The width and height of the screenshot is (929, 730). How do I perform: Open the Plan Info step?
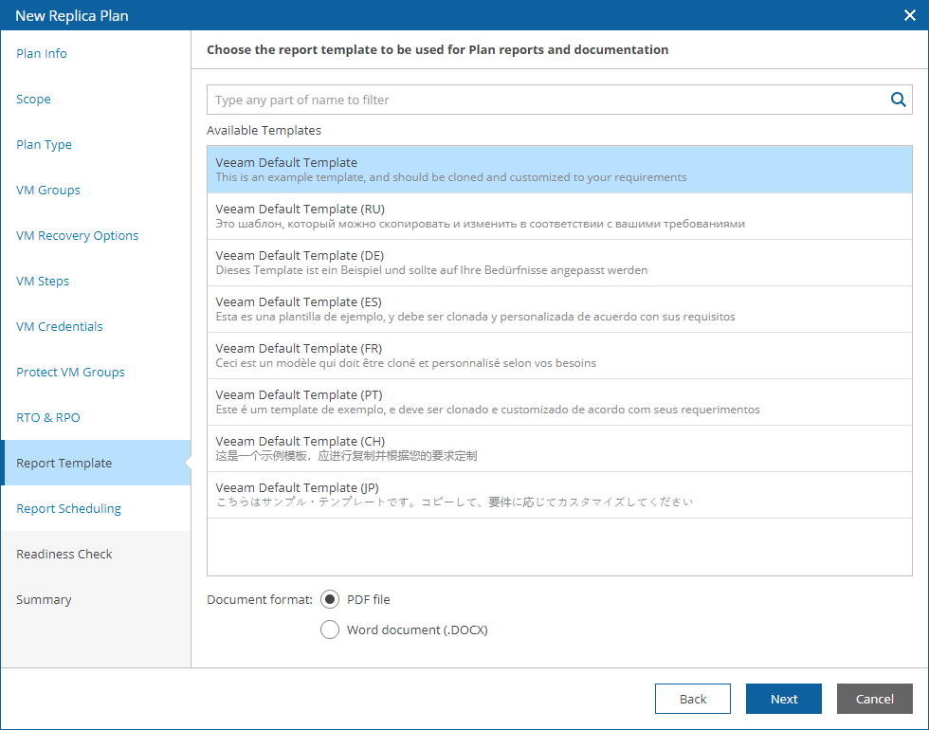[x=42, y=53]
